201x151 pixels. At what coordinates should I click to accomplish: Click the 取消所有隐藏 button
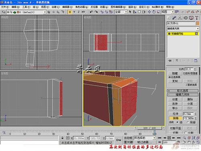coord(190,73)
